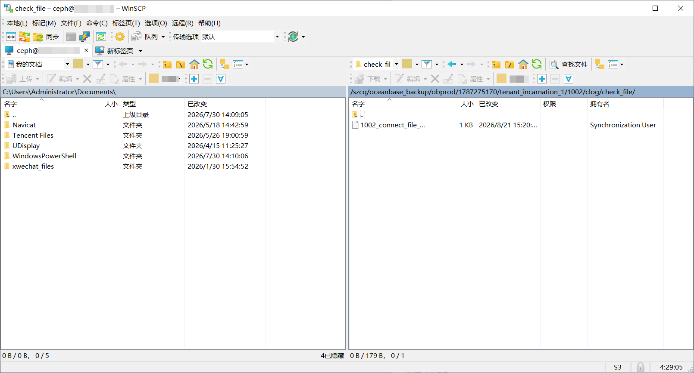The height and width of the screenshot is (373, 694).
Task: Select the UDisplay folder
Action: coord(26,146)
